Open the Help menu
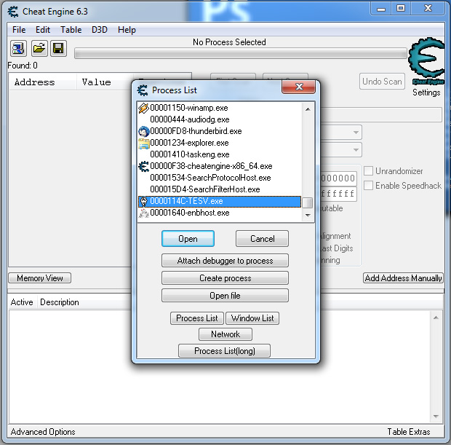Image resolution: width=451 pixels, height=445 pixels. 127,30
